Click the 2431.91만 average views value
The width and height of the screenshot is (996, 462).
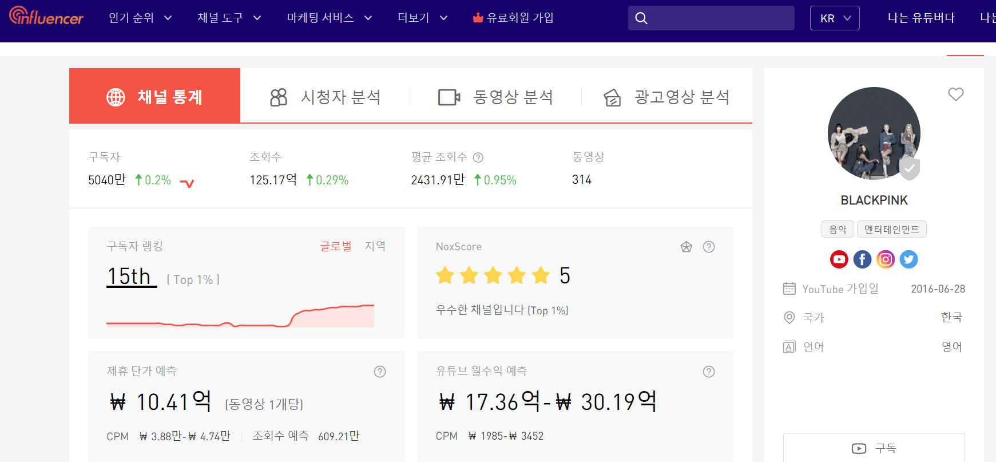pos(438,180)
